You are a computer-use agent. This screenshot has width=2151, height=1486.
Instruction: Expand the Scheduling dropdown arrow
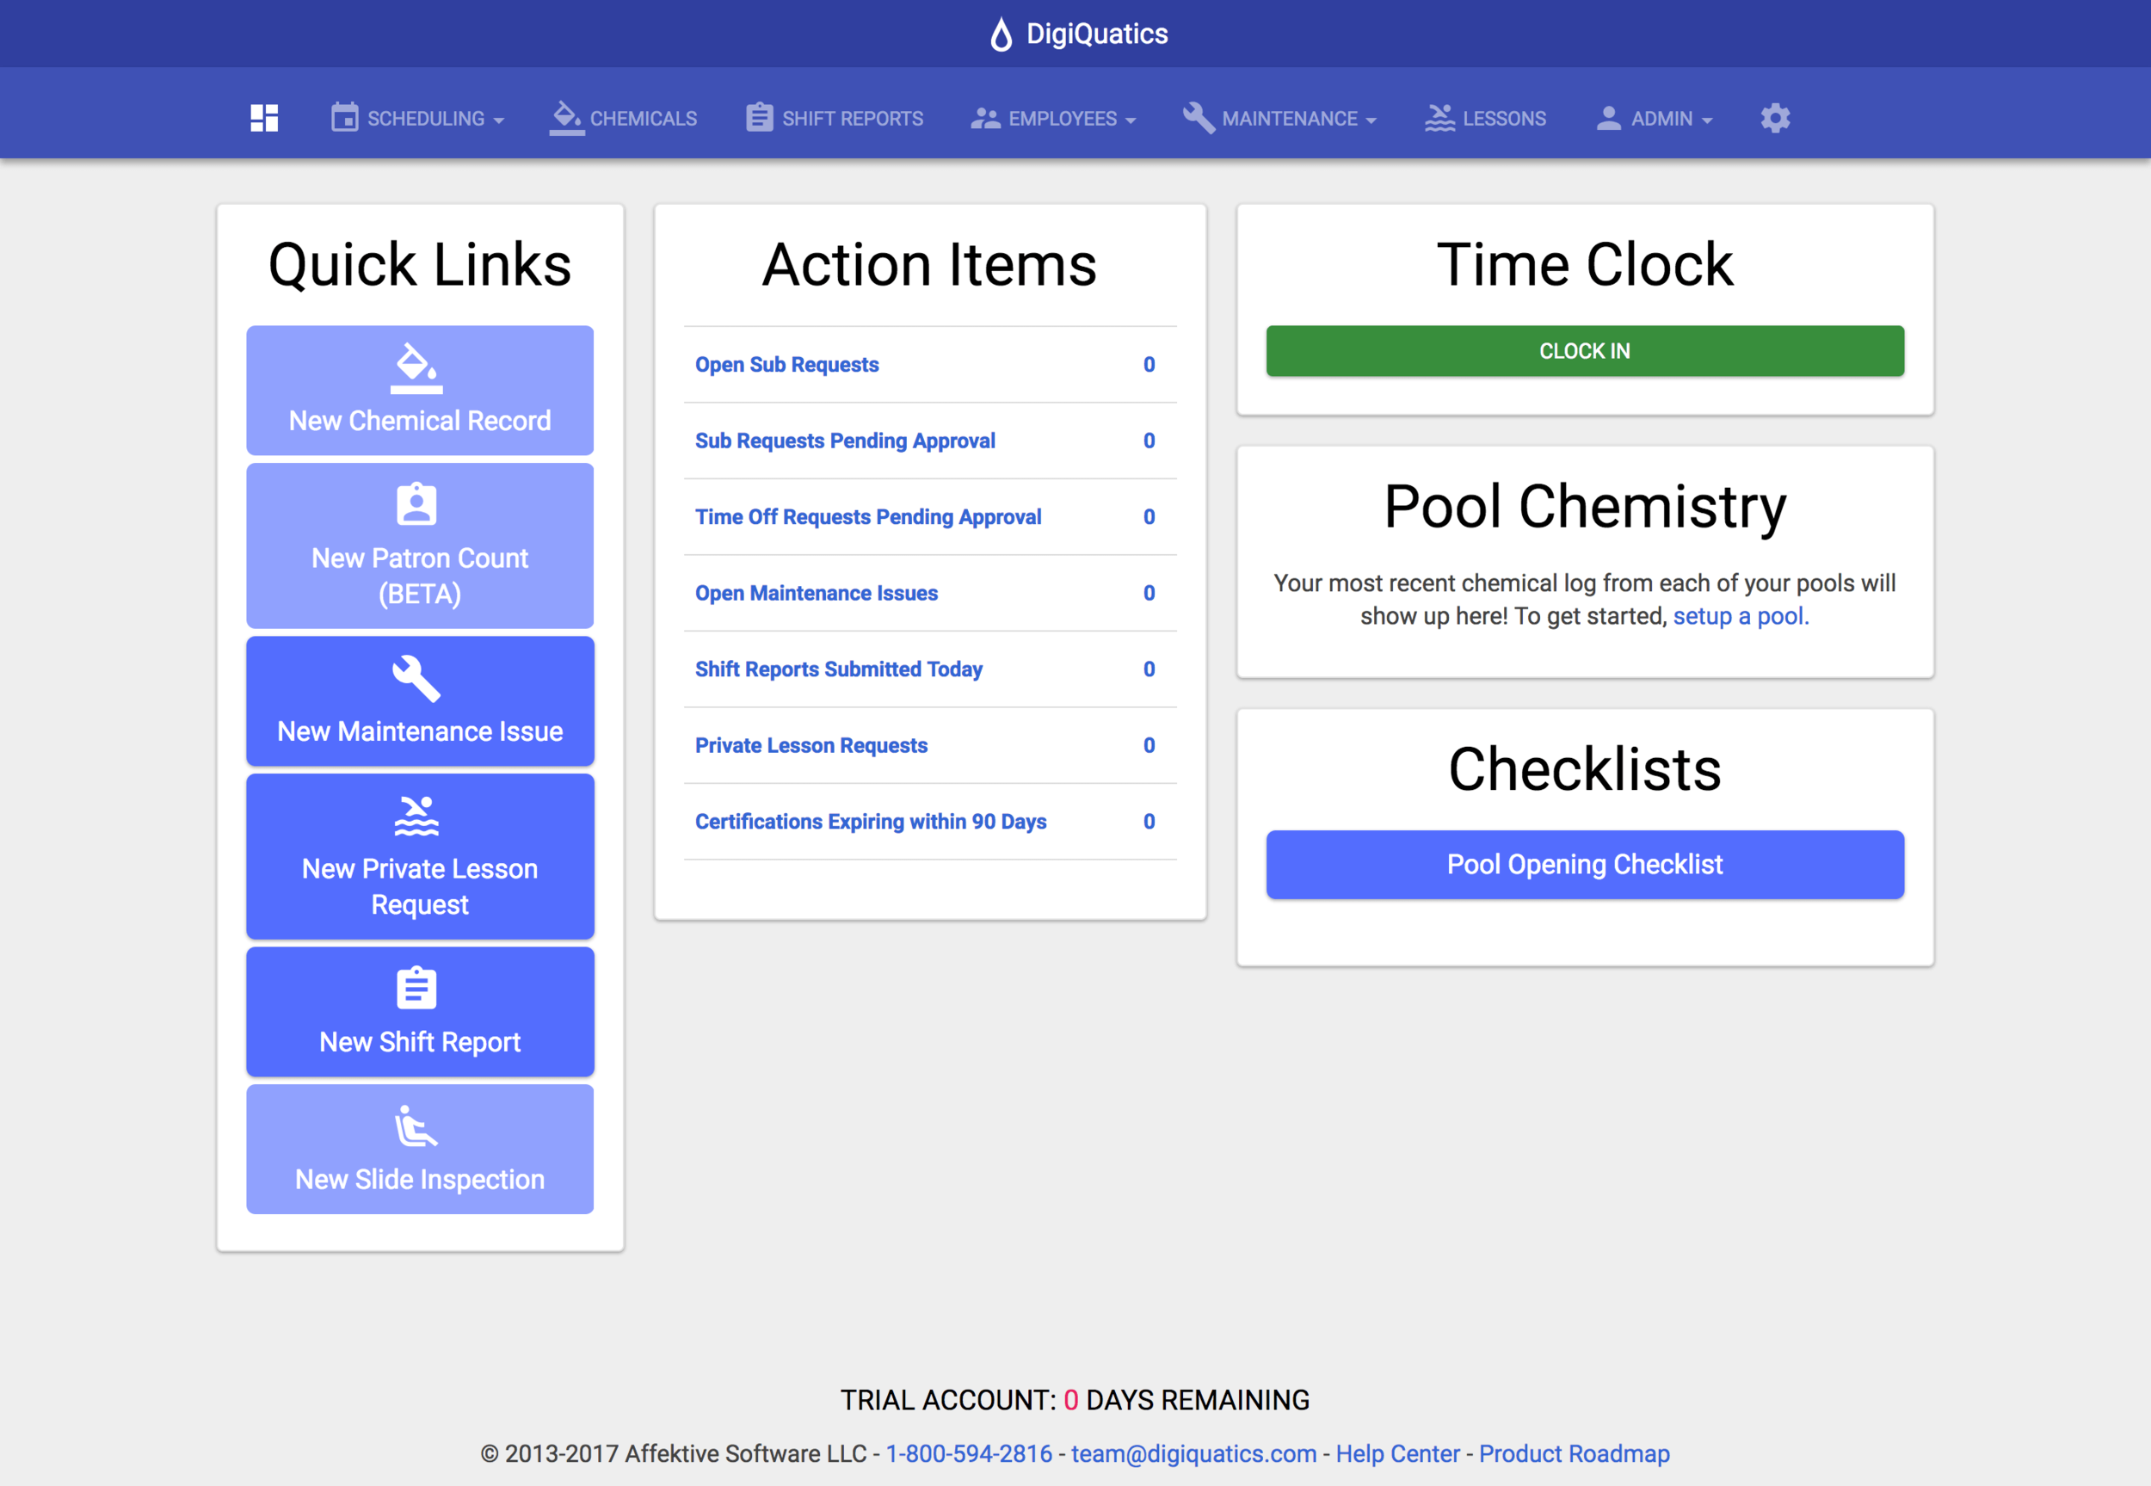(x=499, y=120)
